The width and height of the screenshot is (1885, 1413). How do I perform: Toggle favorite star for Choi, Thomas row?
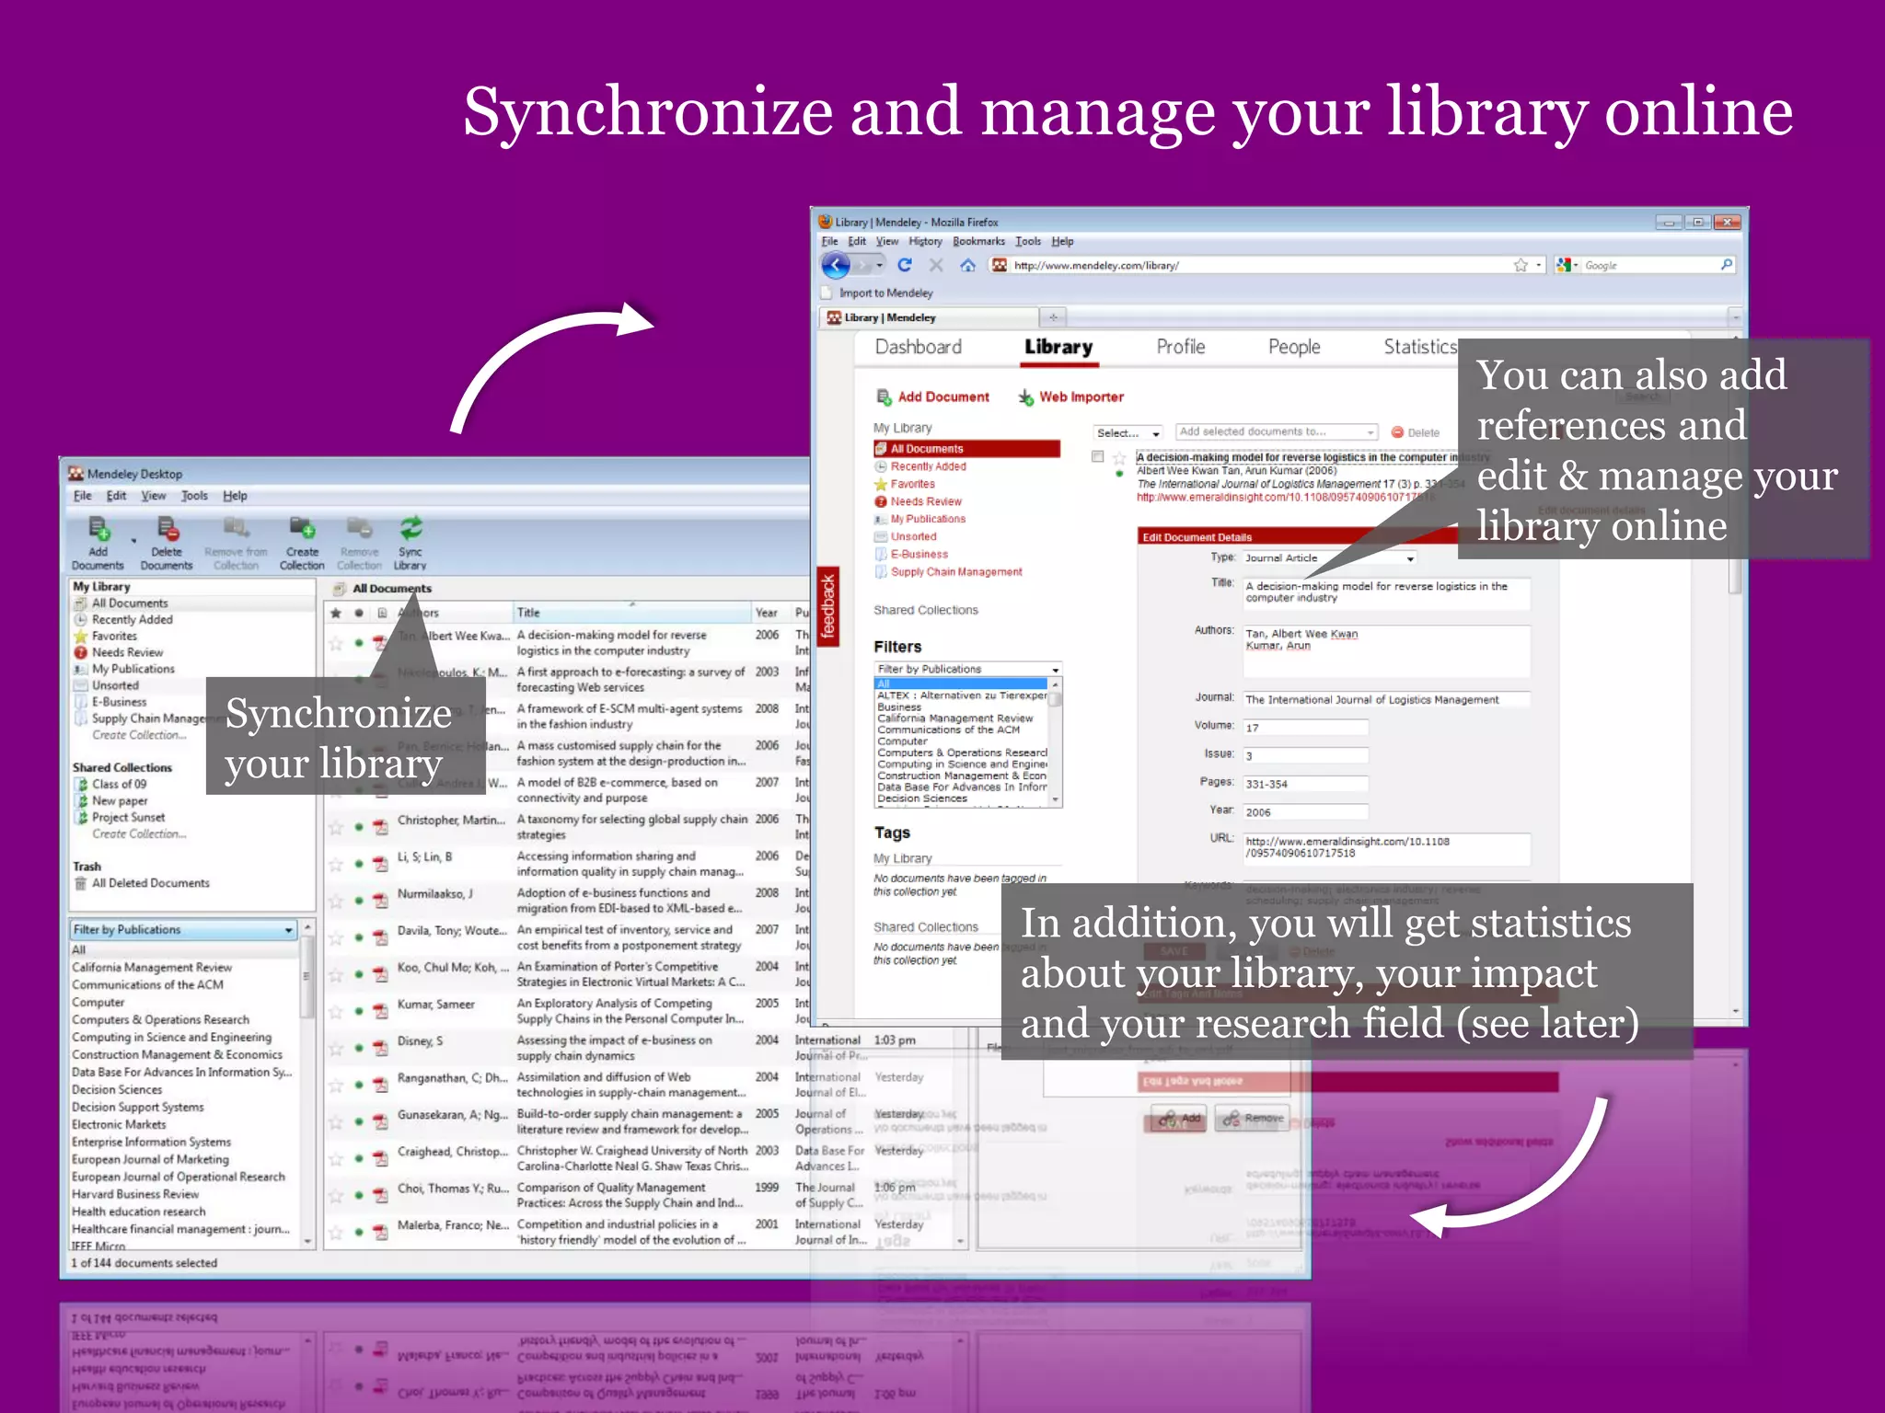click(x=336, y=1195)
